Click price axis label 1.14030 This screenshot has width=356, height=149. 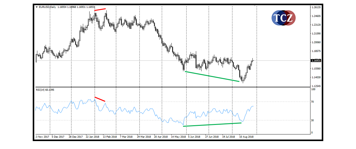(x=316, y=77)
